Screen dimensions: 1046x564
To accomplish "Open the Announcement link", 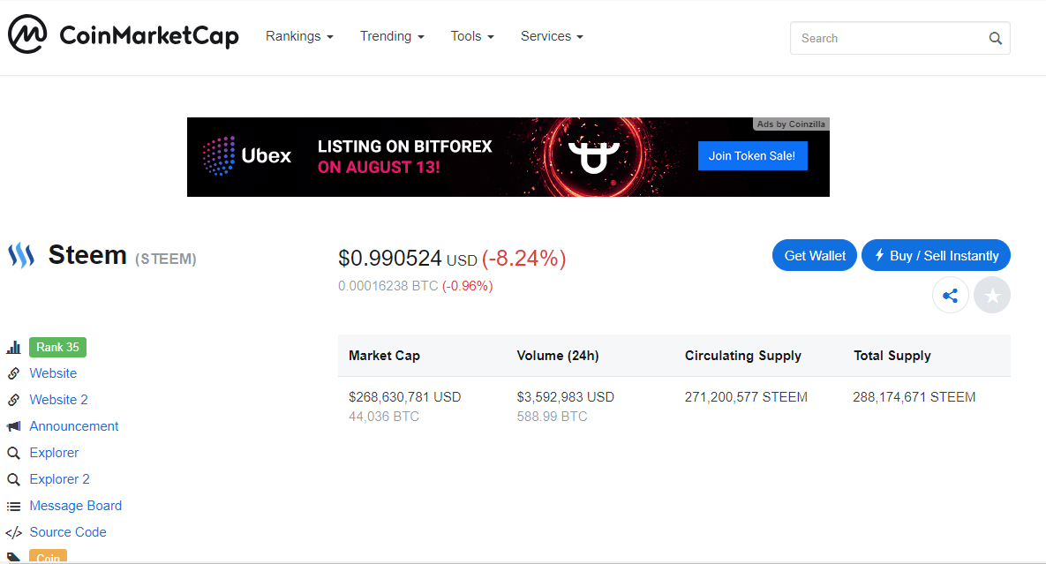I will point(74,426).
